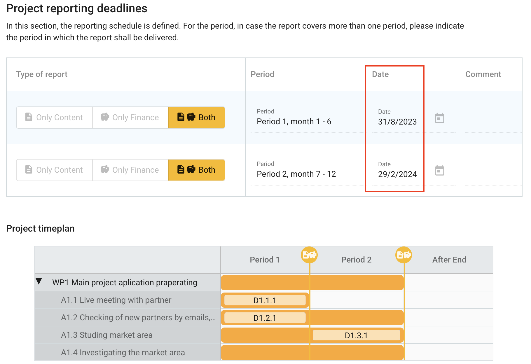531x364 pixels.
Task: Select Only Content for Period 2 report
Action: point(55,170)
